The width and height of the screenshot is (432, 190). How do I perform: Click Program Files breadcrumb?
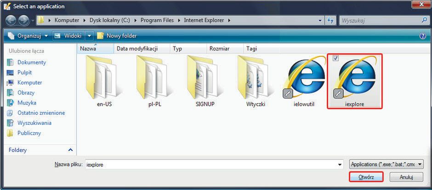click(x=158, y=20)
